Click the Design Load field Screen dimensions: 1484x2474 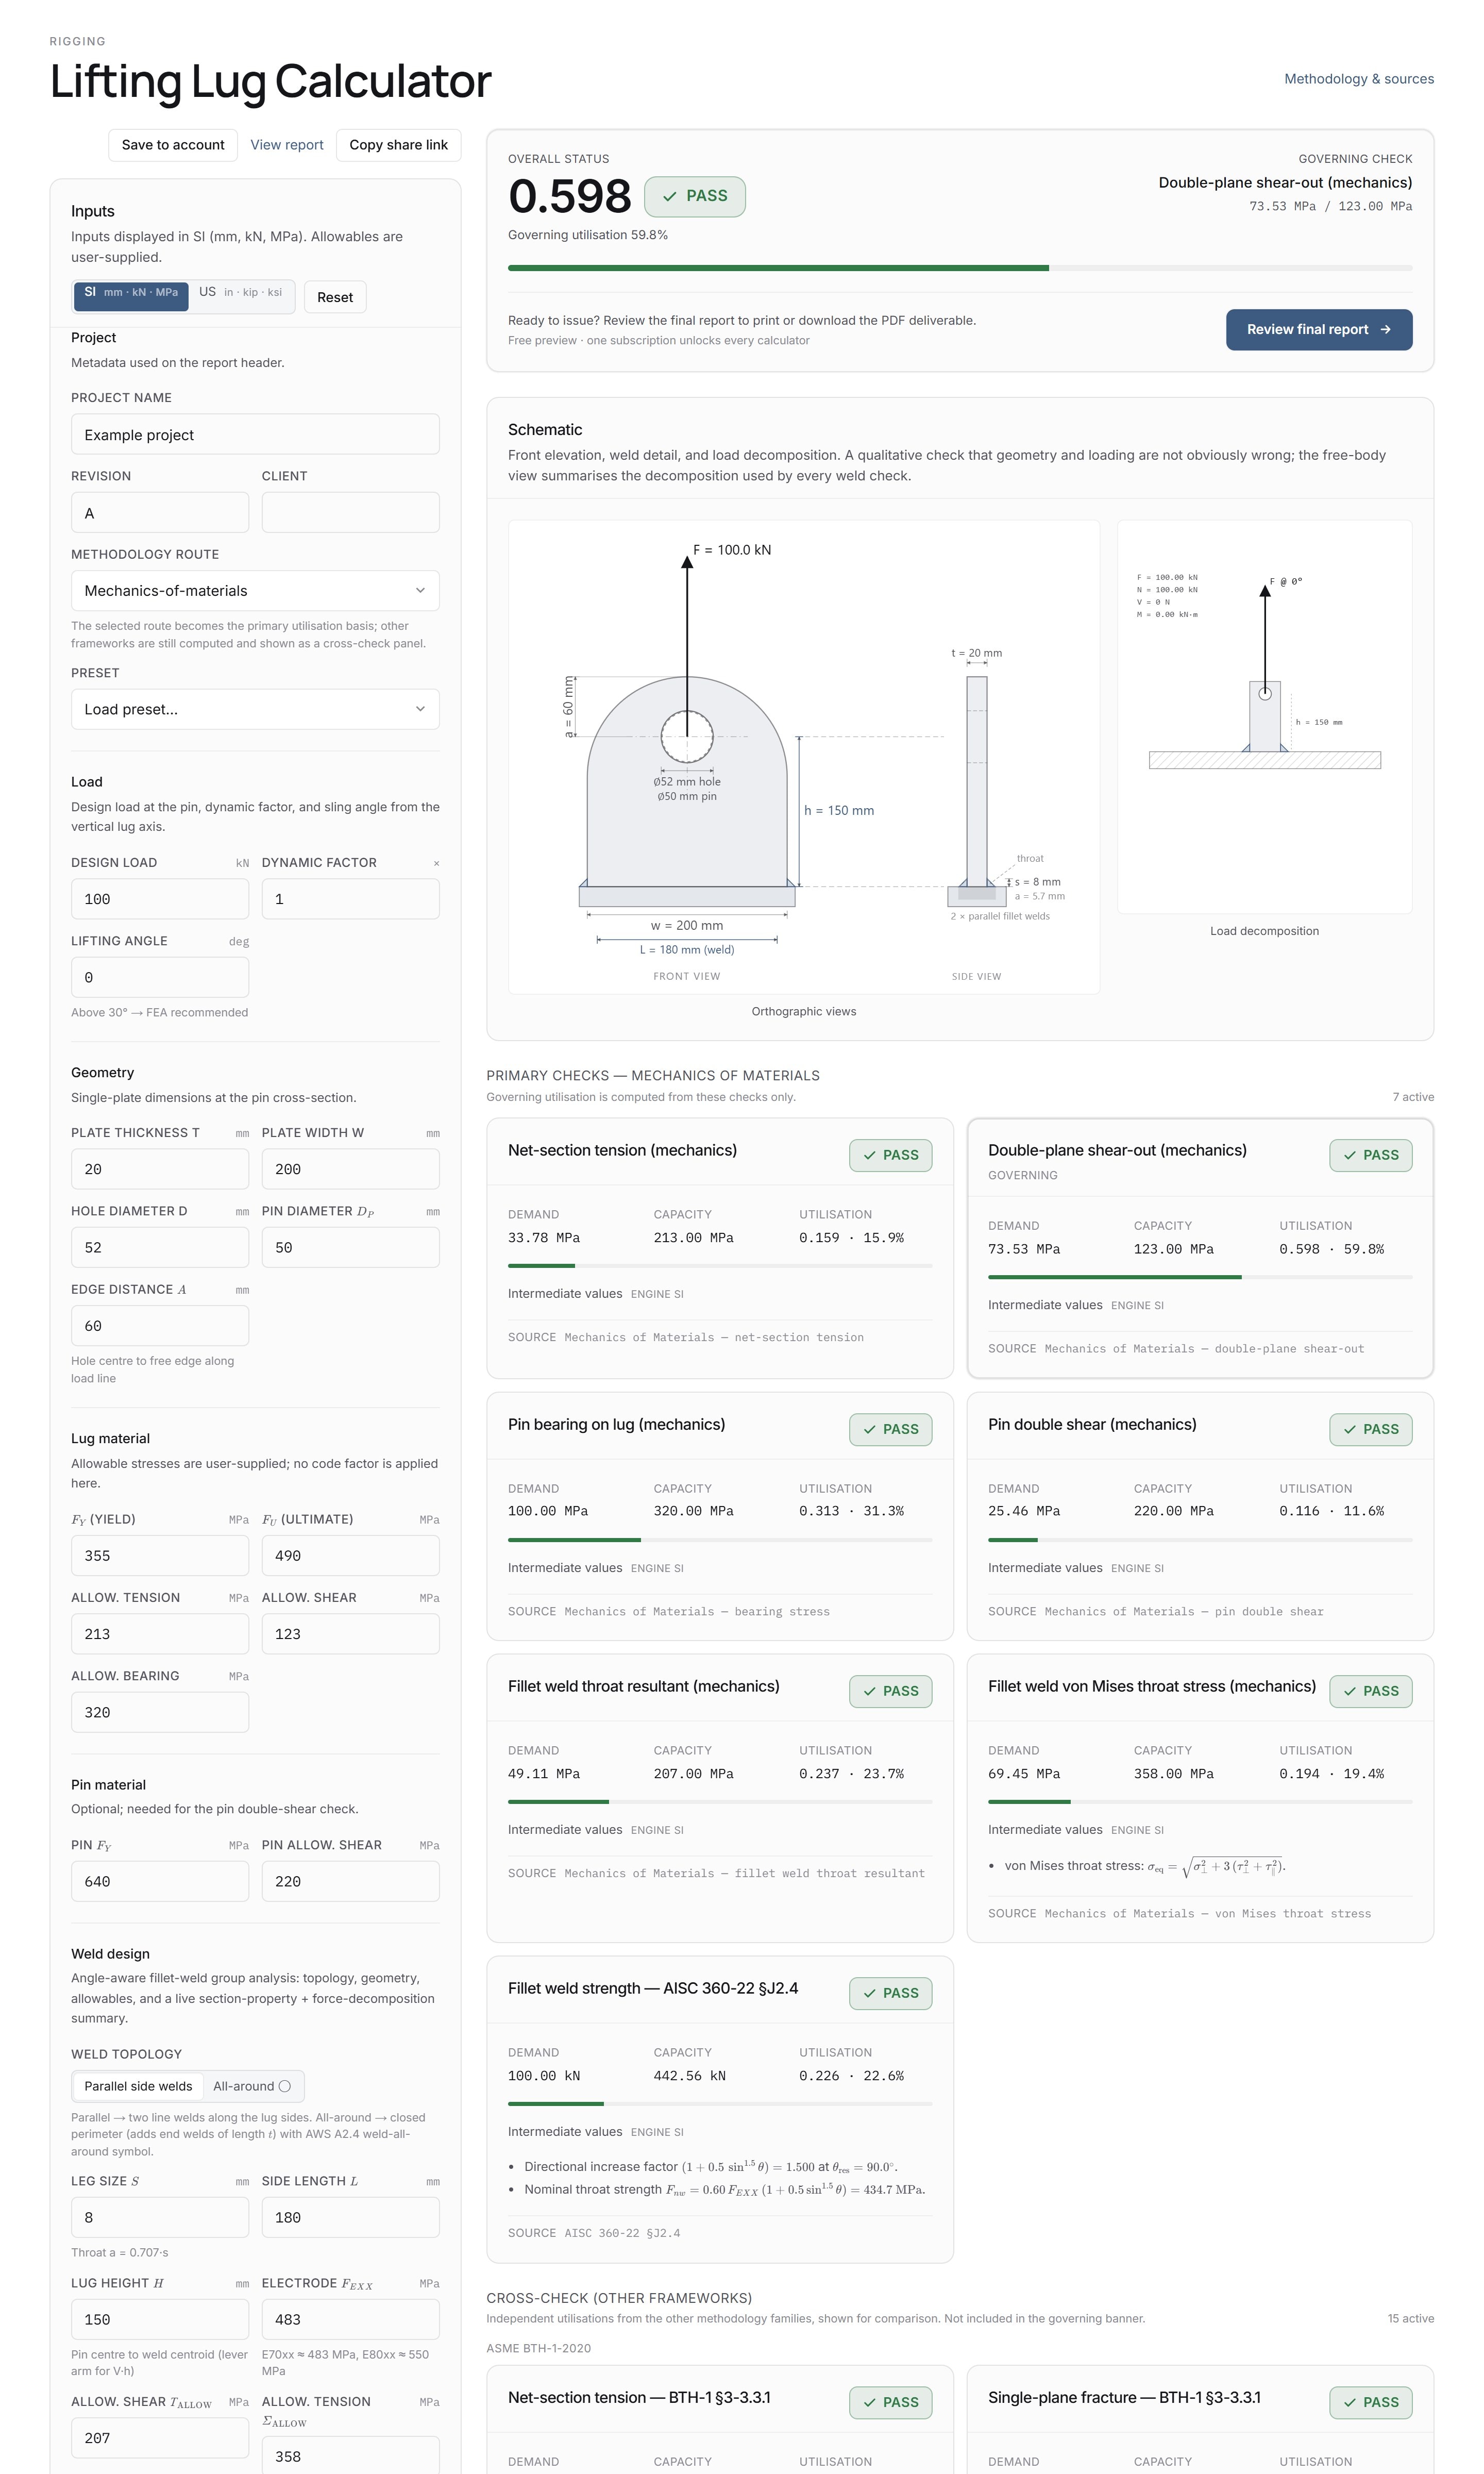coord(160,899)
